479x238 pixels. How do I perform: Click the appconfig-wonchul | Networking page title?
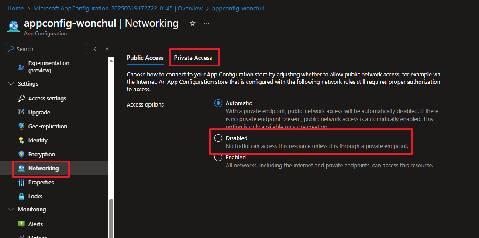pyautogui.click(x=101, y=23)
